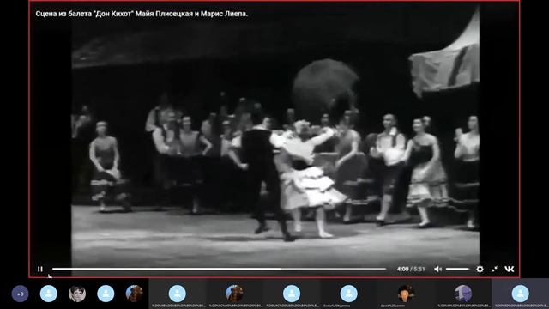Viewport: 549px width, 309px height.
Task: Mute the video with the speaker icon
Action: click(x=437, y=269)
